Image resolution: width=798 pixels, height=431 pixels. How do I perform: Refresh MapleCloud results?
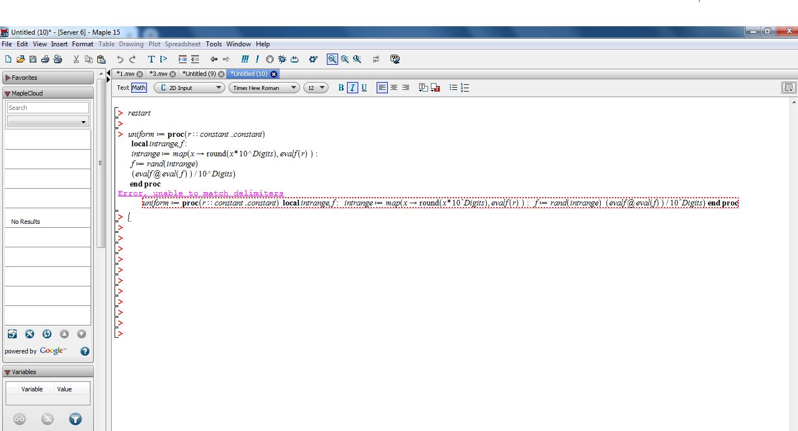[47, 334]
